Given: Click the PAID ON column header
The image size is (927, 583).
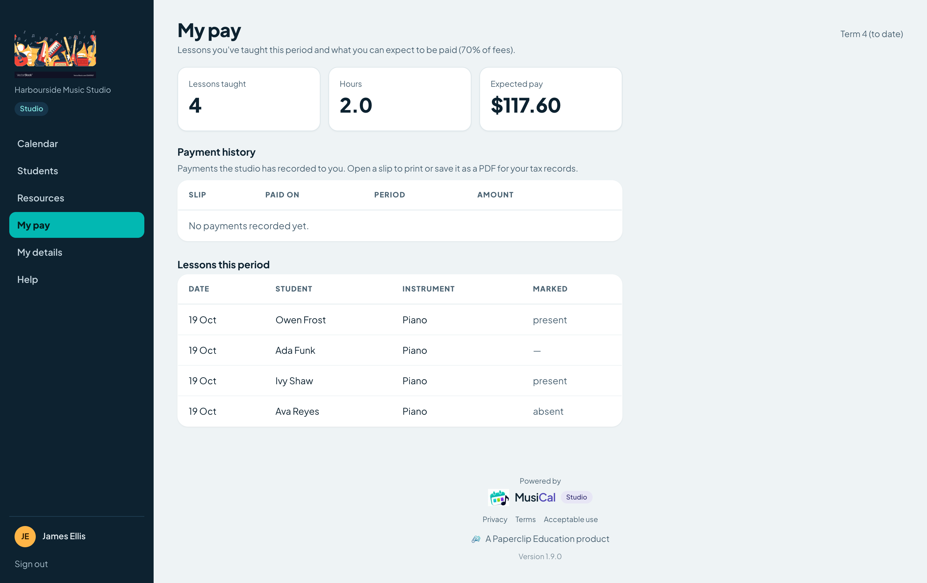Looking at the screenshot, I should coord(282,195).
